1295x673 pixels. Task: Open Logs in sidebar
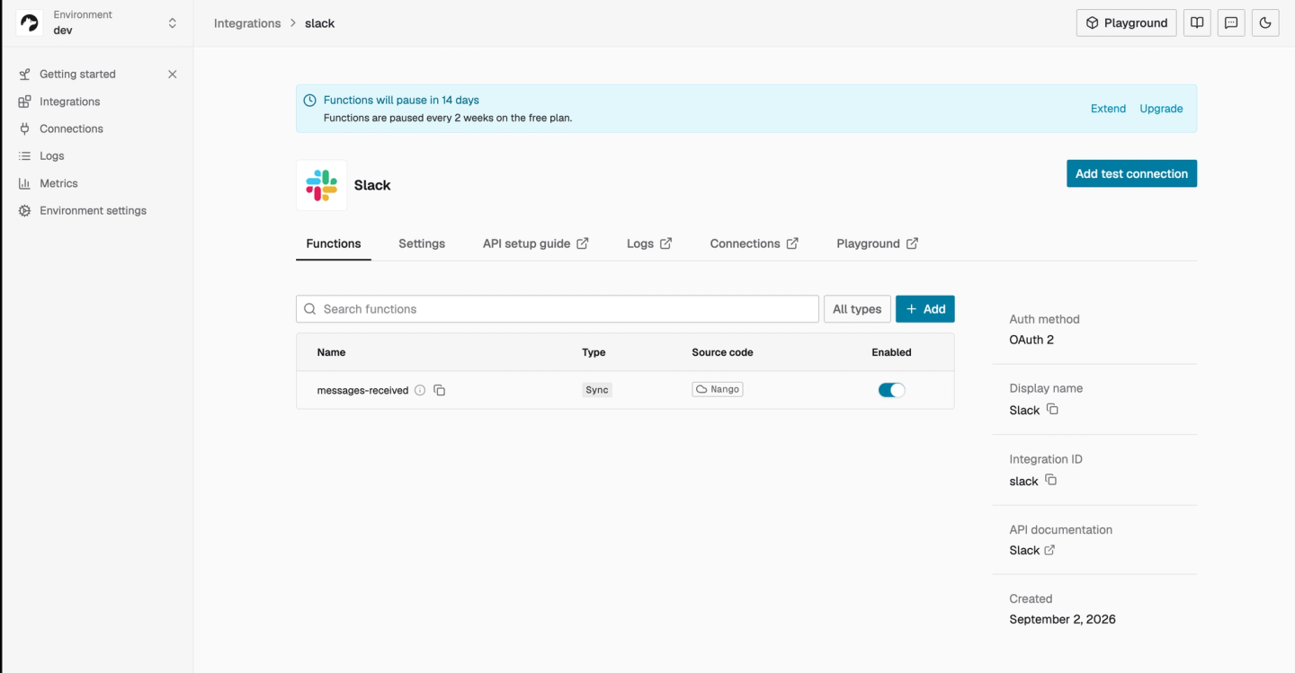click(52, 156)
